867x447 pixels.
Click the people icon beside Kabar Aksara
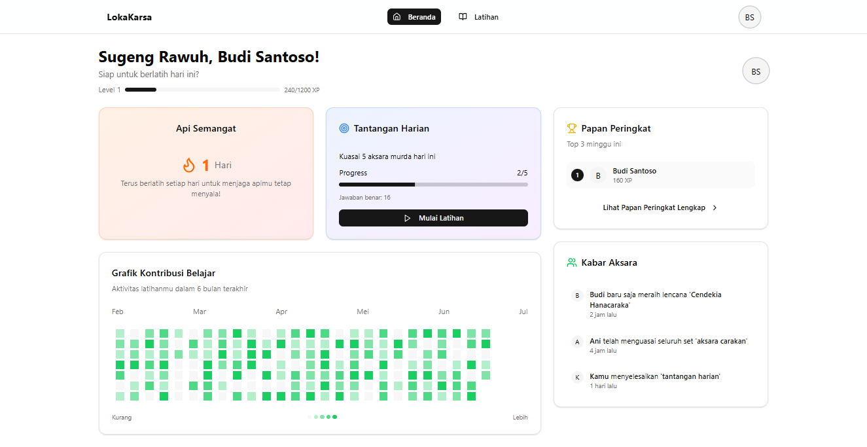pos(572,262)
